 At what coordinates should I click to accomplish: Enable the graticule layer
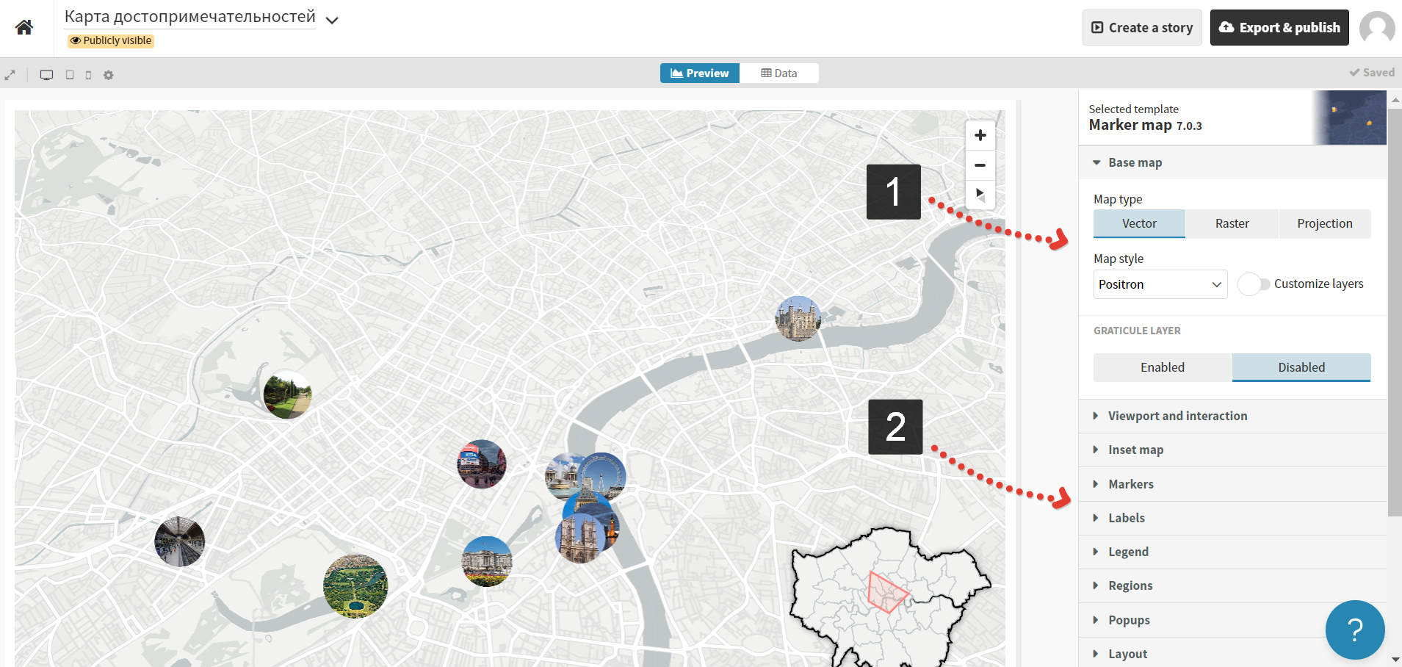[1162, 367]
